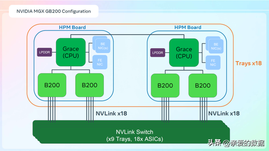
Task: Select the left board's BE NIC(s) box
Action: pyautogui.click(x=103, y=46)
